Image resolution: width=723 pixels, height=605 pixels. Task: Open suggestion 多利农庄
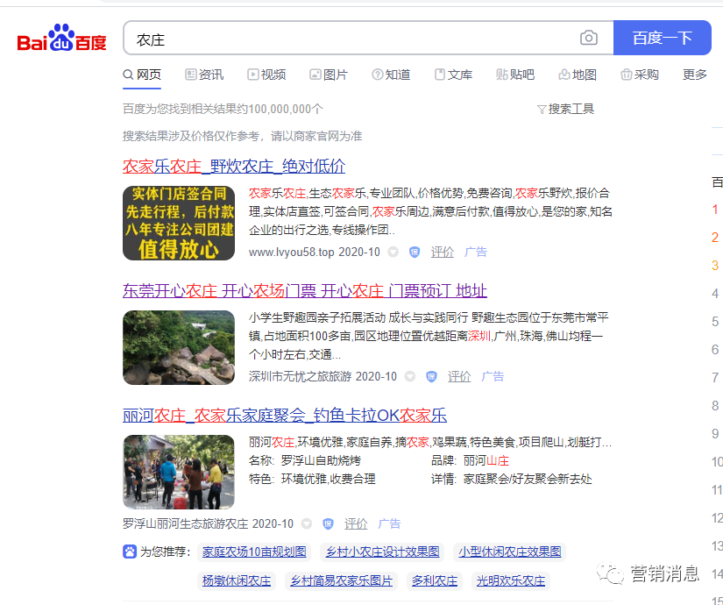(x=435, y=581)
